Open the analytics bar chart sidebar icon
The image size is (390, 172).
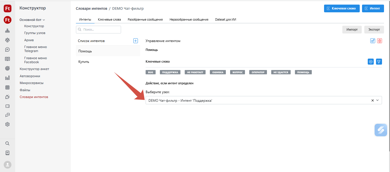pos(7,78)
